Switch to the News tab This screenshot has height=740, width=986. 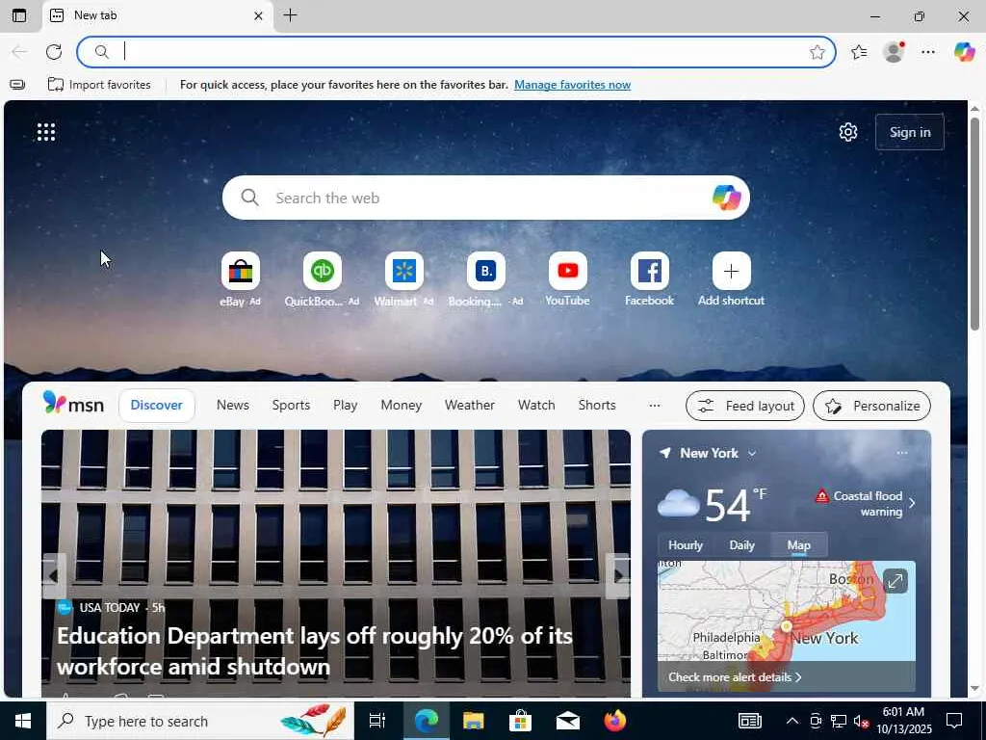pyautogui.click(x=233, y=406)
